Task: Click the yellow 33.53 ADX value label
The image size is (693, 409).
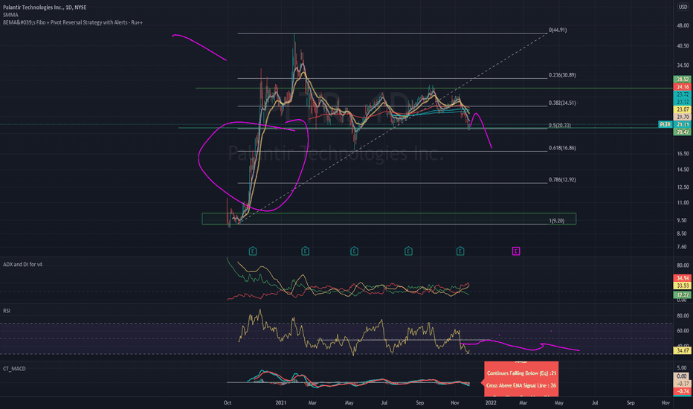Action: click(x=683, y=286)
